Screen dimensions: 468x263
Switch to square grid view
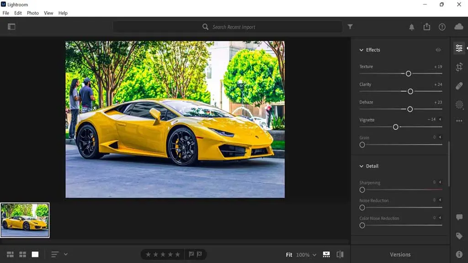(23, 254)
